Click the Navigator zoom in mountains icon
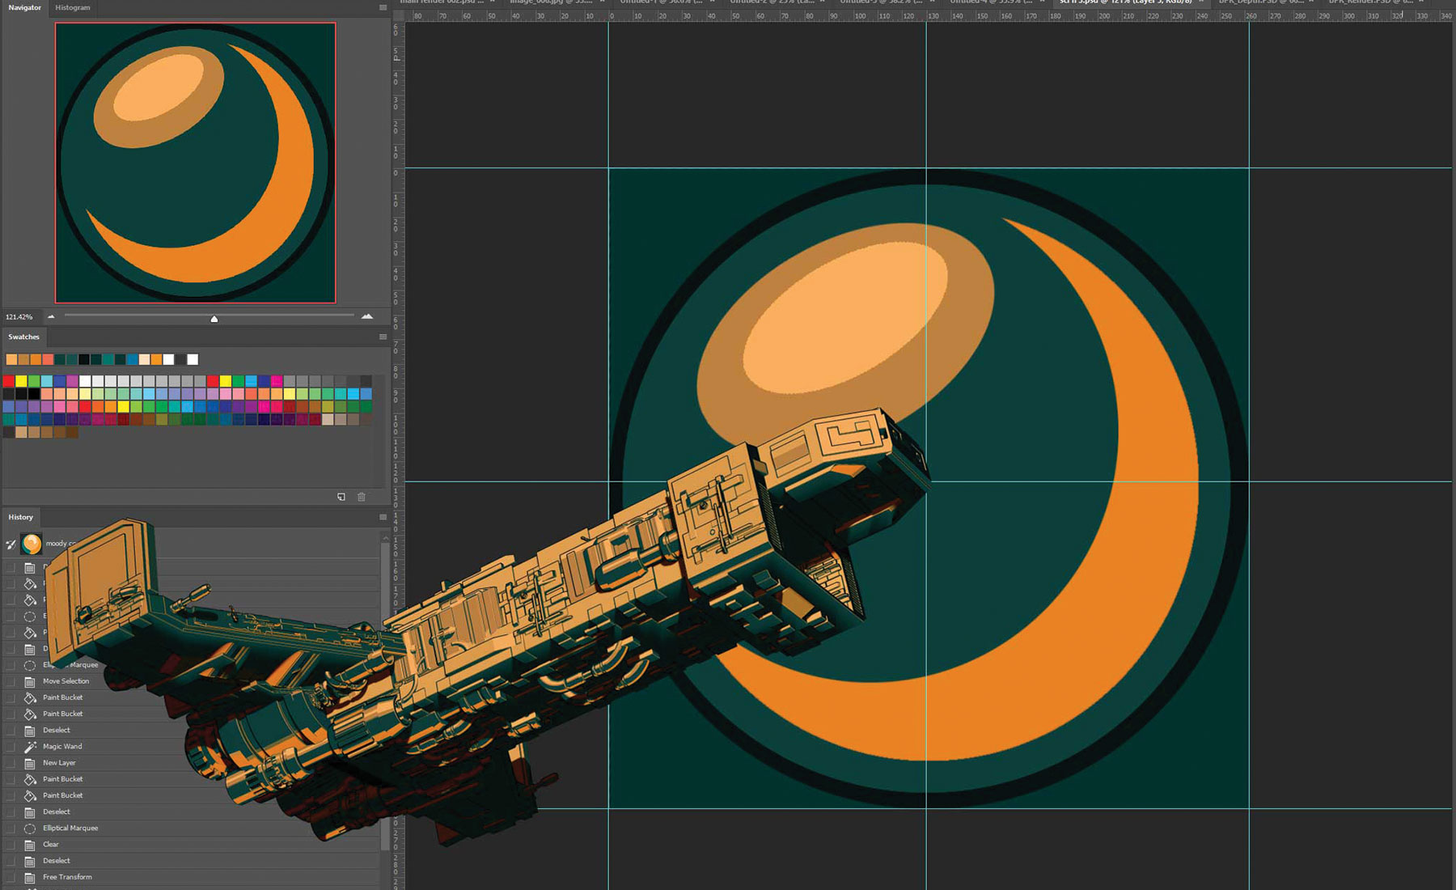Screen dimensions: 1456x890 [367, 316]
